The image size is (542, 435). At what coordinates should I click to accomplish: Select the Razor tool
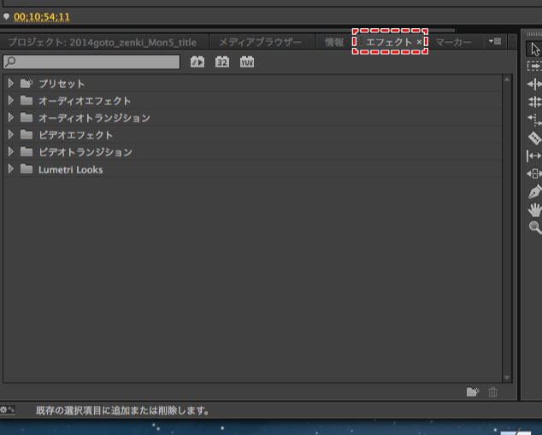pos(535,138)
